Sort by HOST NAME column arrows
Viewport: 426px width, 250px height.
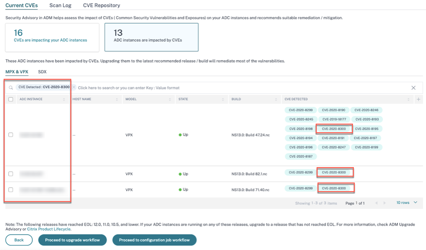click(117, 100)
